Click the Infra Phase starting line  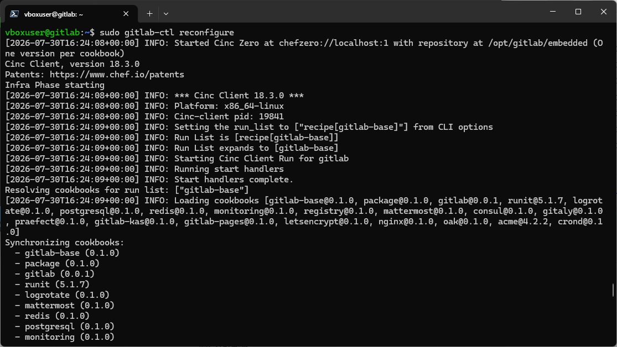tap(55, 85)
